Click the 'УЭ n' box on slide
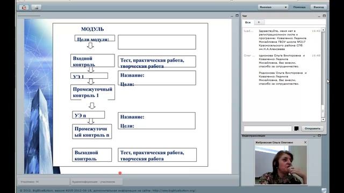 pyautogui.click(x=88, y=115)
